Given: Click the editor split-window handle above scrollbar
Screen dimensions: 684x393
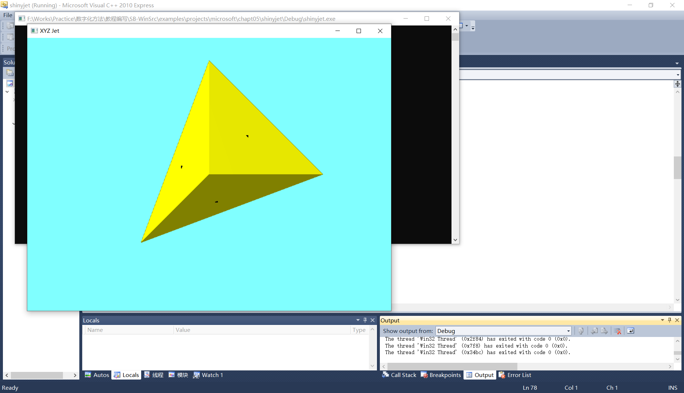Looking at the screenshot, I should pos(677,84).
